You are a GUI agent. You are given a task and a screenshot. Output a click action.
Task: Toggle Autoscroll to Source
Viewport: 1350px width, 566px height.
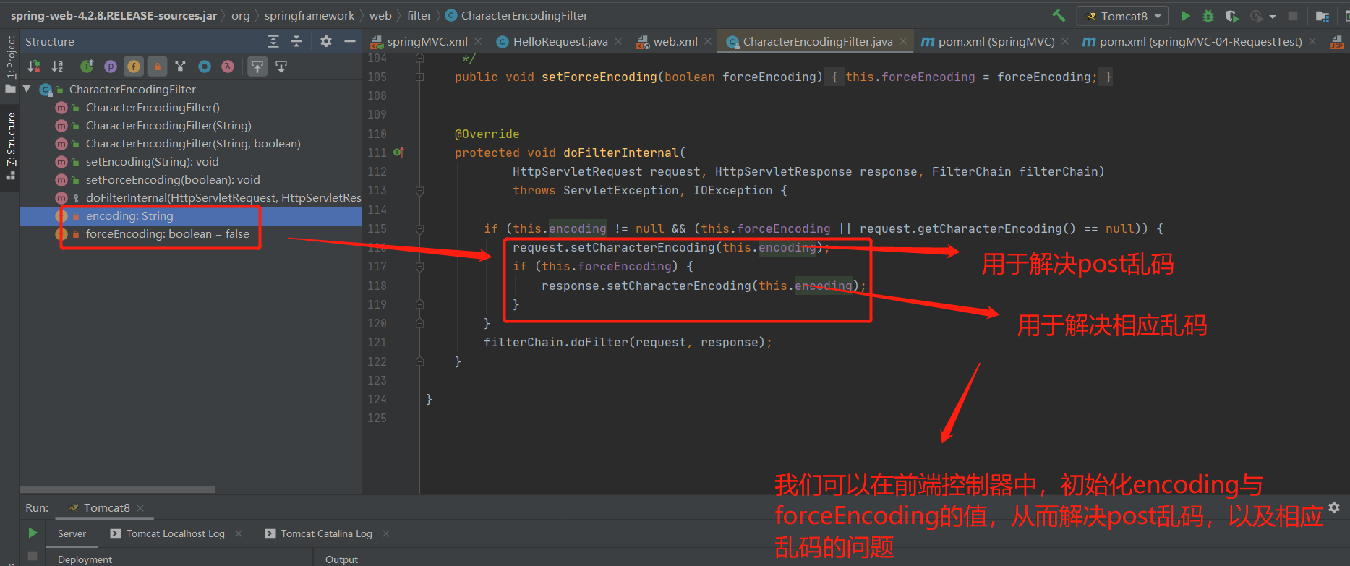click(257, 67)
